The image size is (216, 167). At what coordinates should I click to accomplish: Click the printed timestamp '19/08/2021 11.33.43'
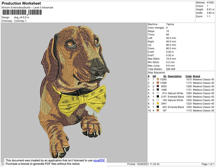click(x=148, y=164)
